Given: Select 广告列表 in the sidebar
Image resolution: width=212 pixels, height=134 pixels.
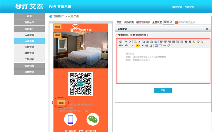Looking at the screenshot, I should point(29,59).
